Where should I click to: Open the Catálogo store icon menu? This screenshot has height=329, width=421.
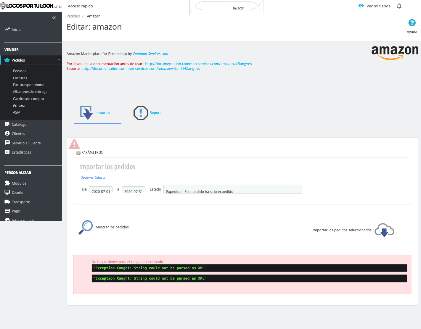pos(7,124)
